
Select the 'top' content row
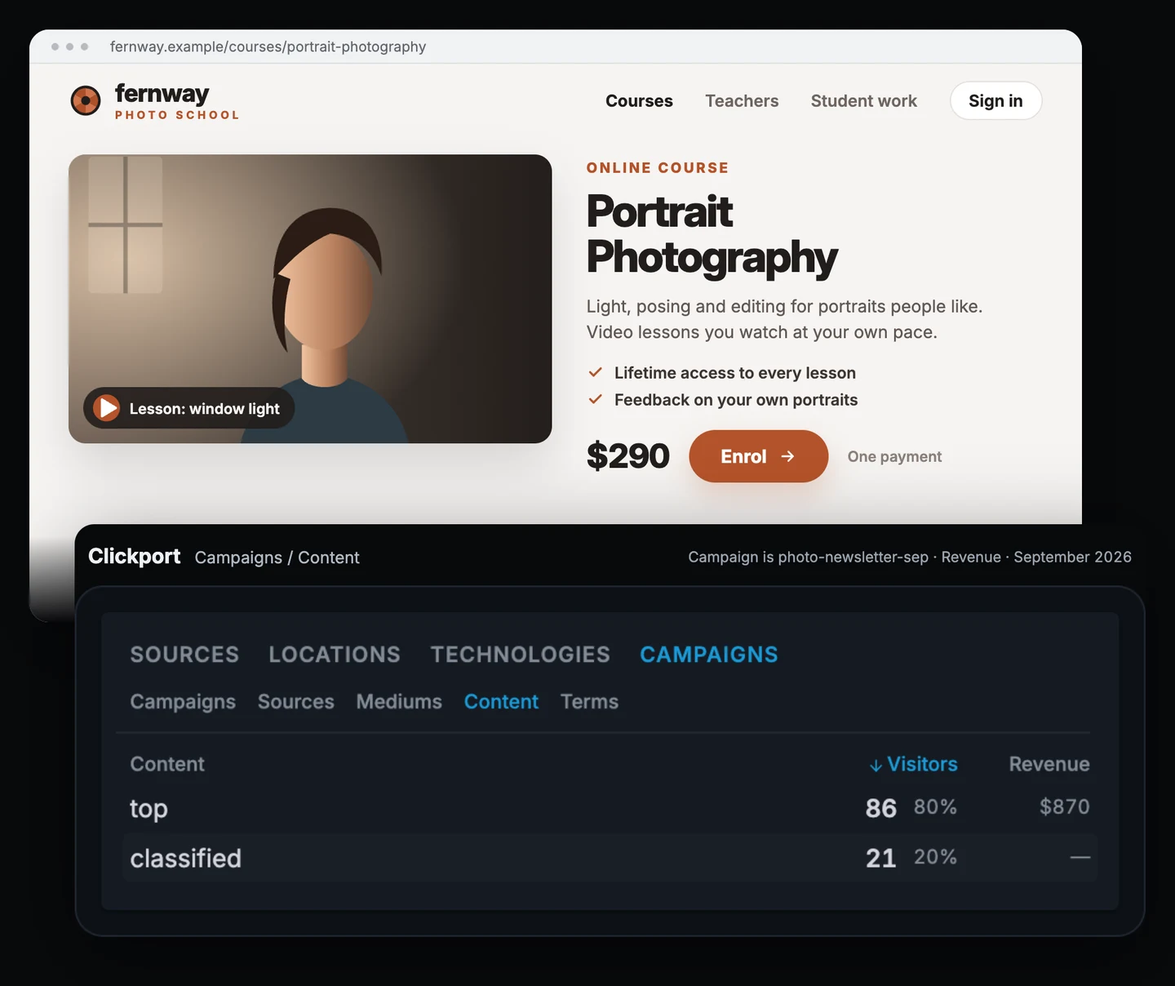[x=610, y=808]
